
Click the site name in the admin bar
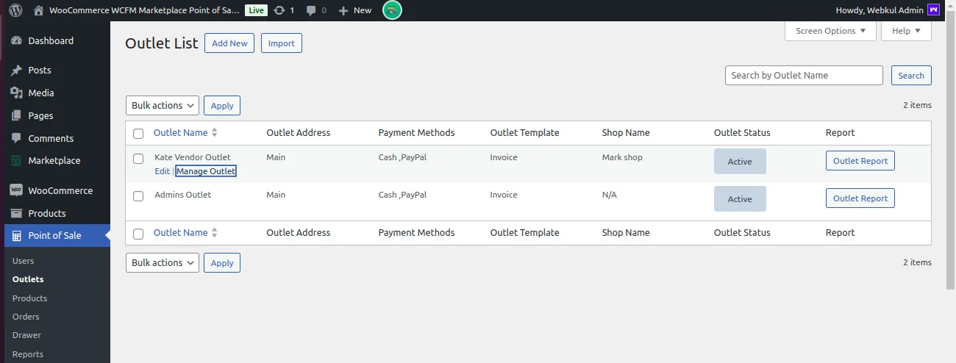pos(145,10)
